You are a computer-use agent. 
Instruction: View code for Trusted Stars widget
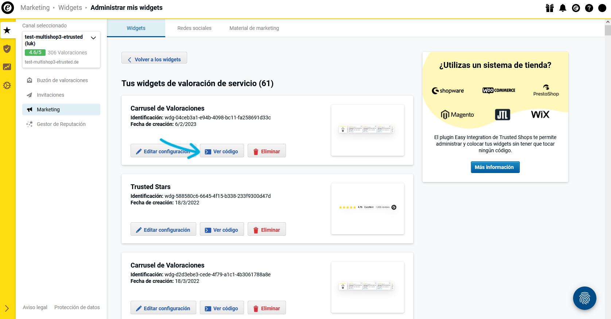pos(222,230)
